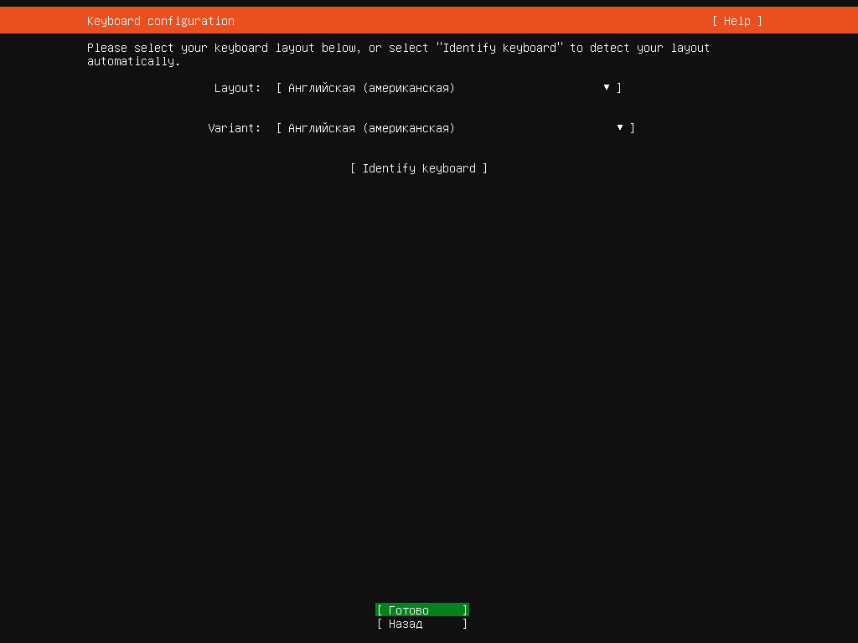
Task: Expand the Variant selector arrow
Action: click(619, 126)
